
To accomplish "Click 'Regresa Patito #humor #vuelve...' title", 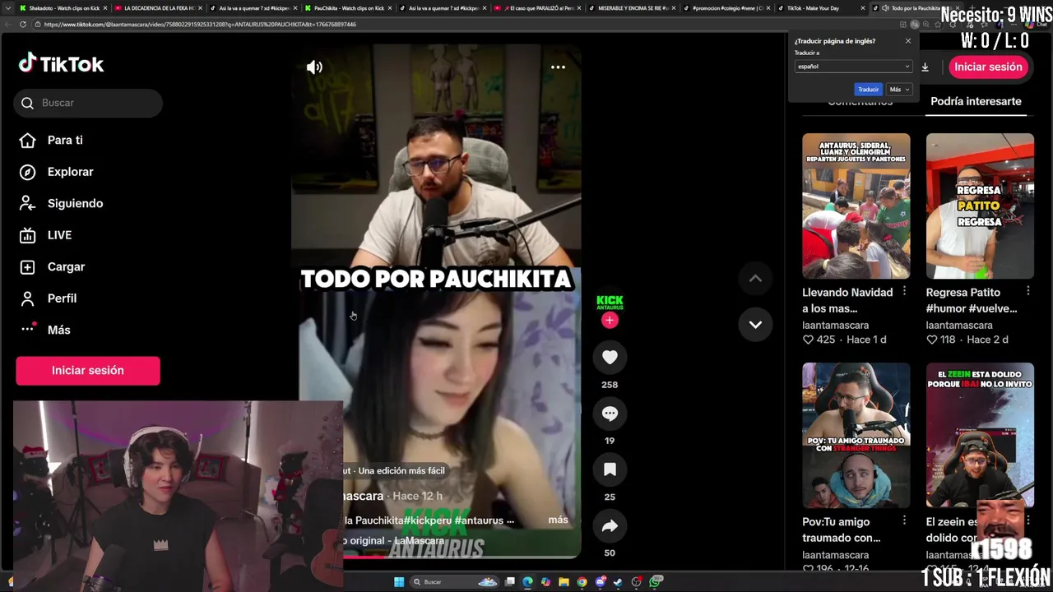I will point(972,300).
